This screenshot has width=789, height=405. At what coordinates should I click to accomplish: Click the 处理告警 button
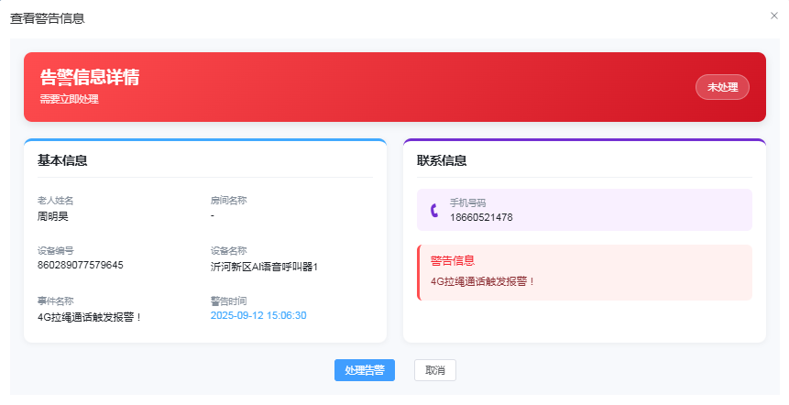coord(364,370)
